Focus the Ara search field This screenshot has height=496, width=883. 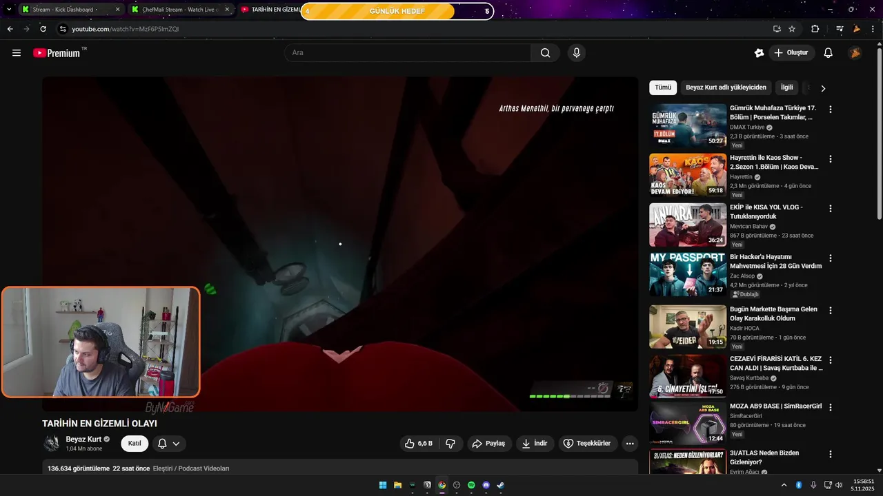pyautogui.click(x=408, y=53)
